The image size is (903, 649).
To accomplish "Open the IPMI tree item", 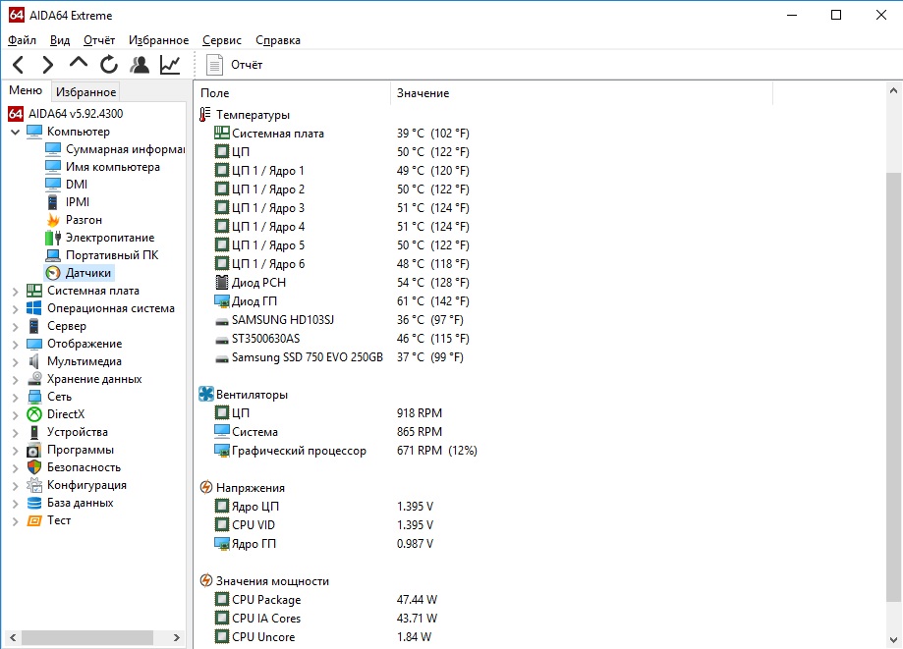I will coord(68,202).
